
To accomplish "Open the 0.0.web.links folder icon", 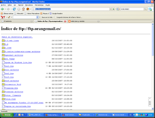I will 3,40.
